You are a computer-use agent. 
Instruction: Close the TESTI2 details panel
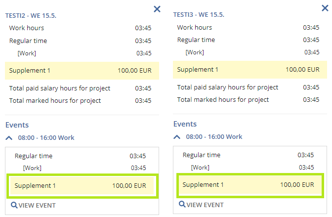[157, 9]
